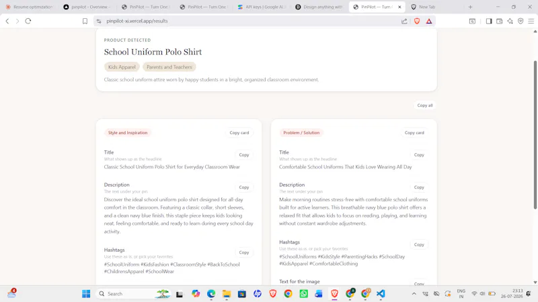
Task: Copy Hashtags in Style and Inspiration card
Action: tap(244, 252)
